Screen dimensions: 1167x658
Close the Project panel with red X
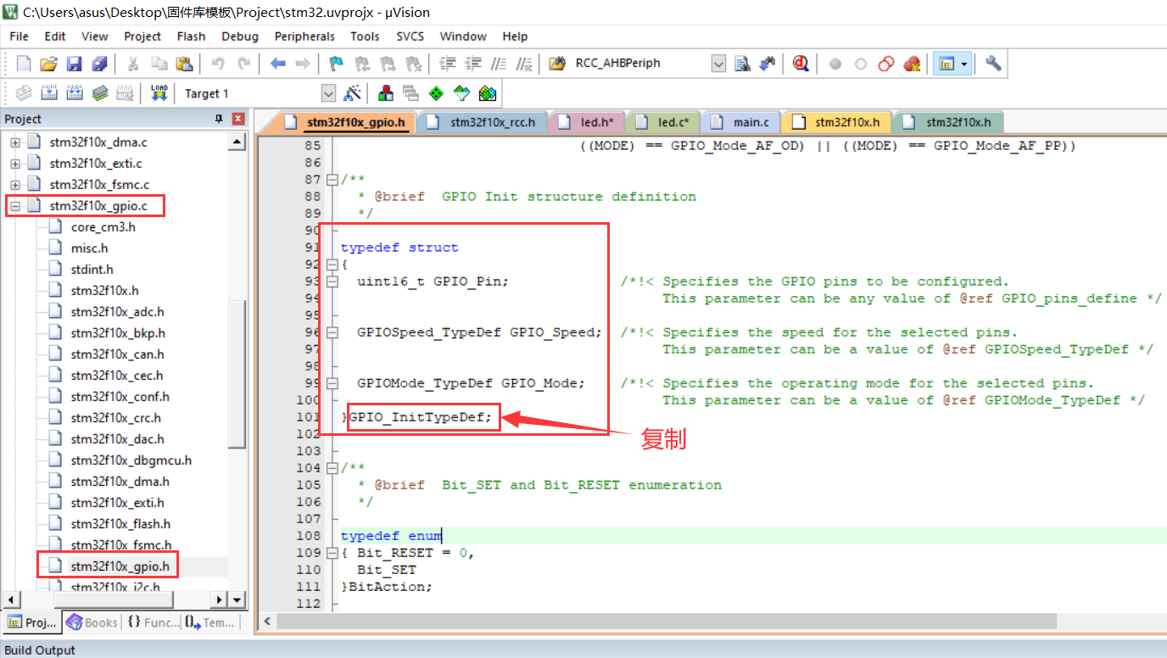[238, 120]
